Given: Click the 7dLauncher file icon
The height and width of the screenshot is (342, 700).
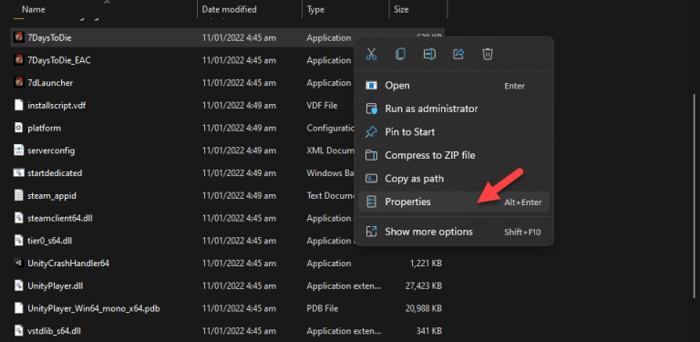Looking at the screenshot, I should click(19, 83).
